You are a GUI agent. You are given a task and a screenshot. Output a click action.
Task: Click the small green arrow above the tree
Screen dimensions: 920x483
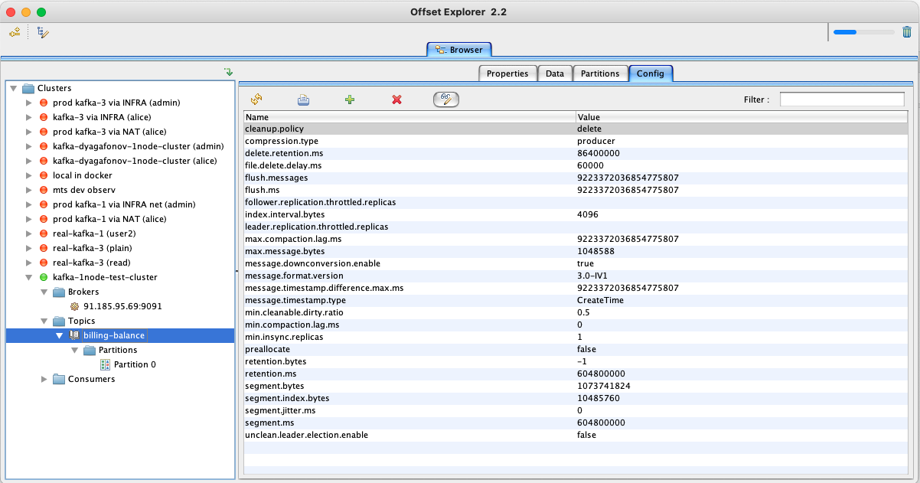(227, 72)
